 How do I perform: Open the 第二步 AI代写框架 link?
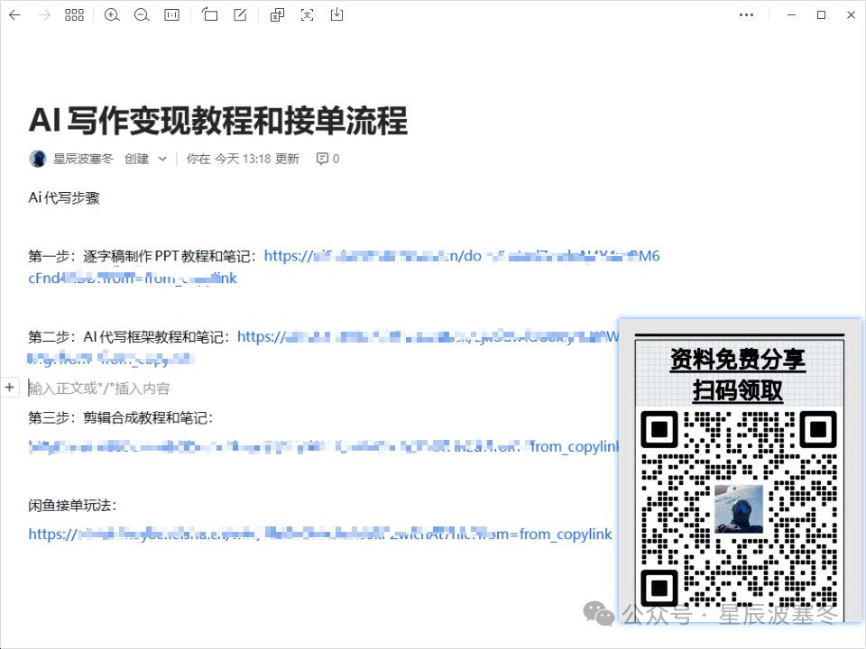point(428,336)
